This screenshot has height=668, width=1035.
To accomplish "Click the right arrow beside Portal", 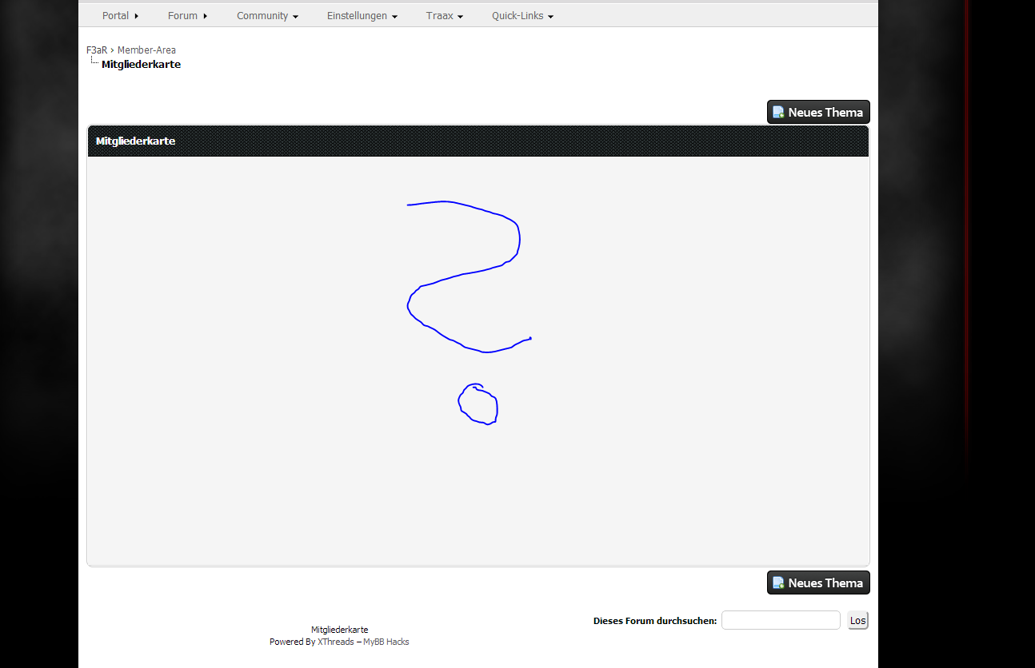I will (x=137, y=16).
